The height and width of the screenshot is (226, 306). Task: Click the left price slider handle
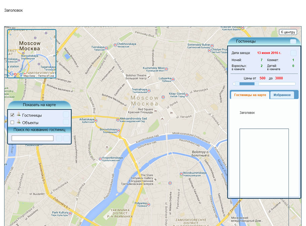click(x=237, y=84)
